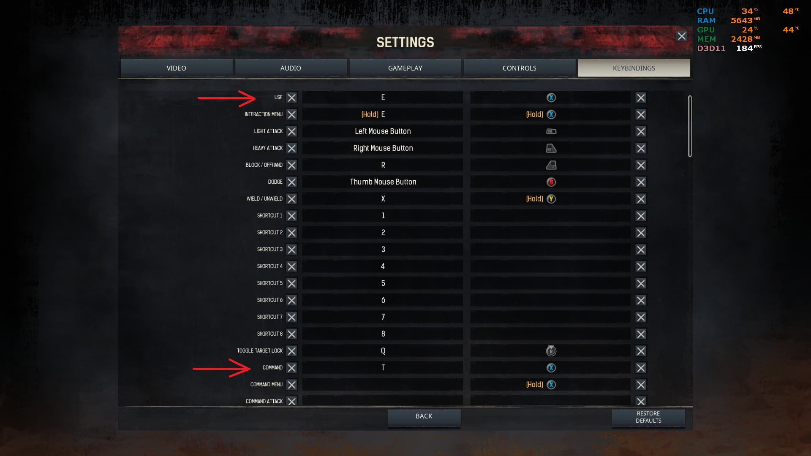This screenshot has height=456, width=811.
Task: Rebind the Block / Offhand gamepad trigger field
Action: [550, 165]
